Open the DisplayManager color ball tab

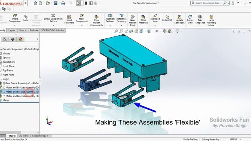tap(20, 39)
